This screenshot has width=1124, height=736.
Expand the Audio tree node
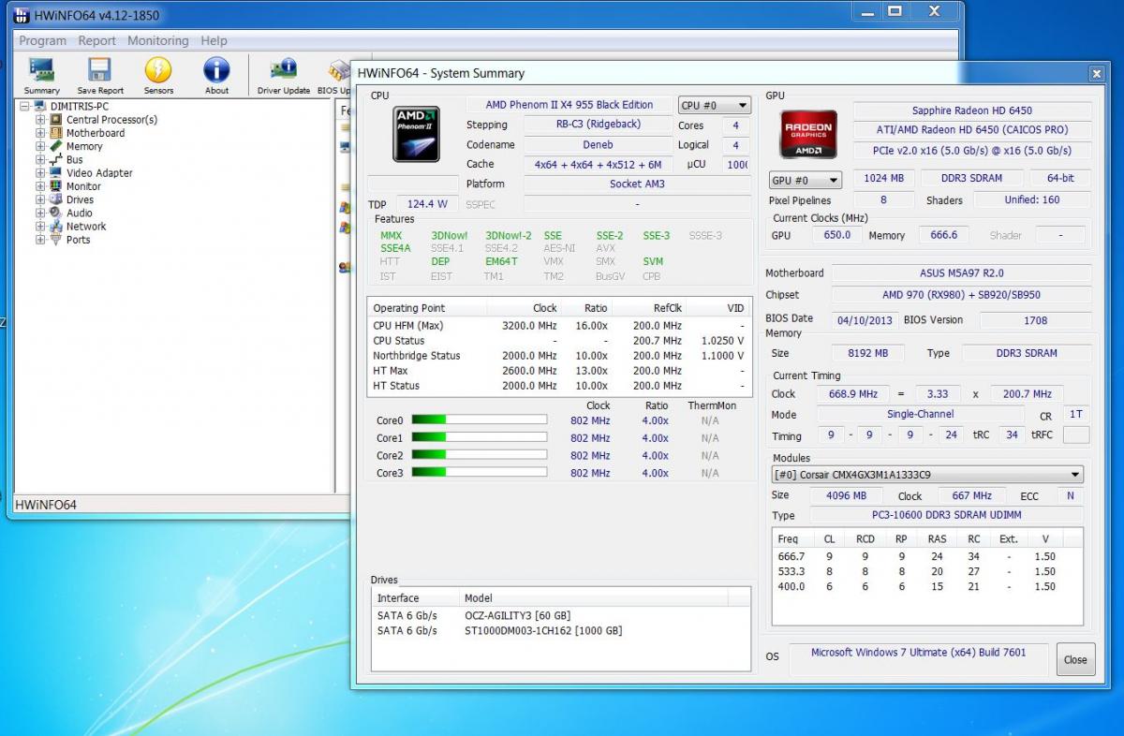click(x=40, y=213)
